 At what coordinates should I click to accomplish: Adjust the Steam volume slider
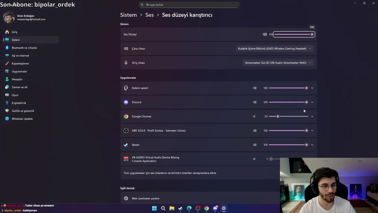tap(289, 145)
